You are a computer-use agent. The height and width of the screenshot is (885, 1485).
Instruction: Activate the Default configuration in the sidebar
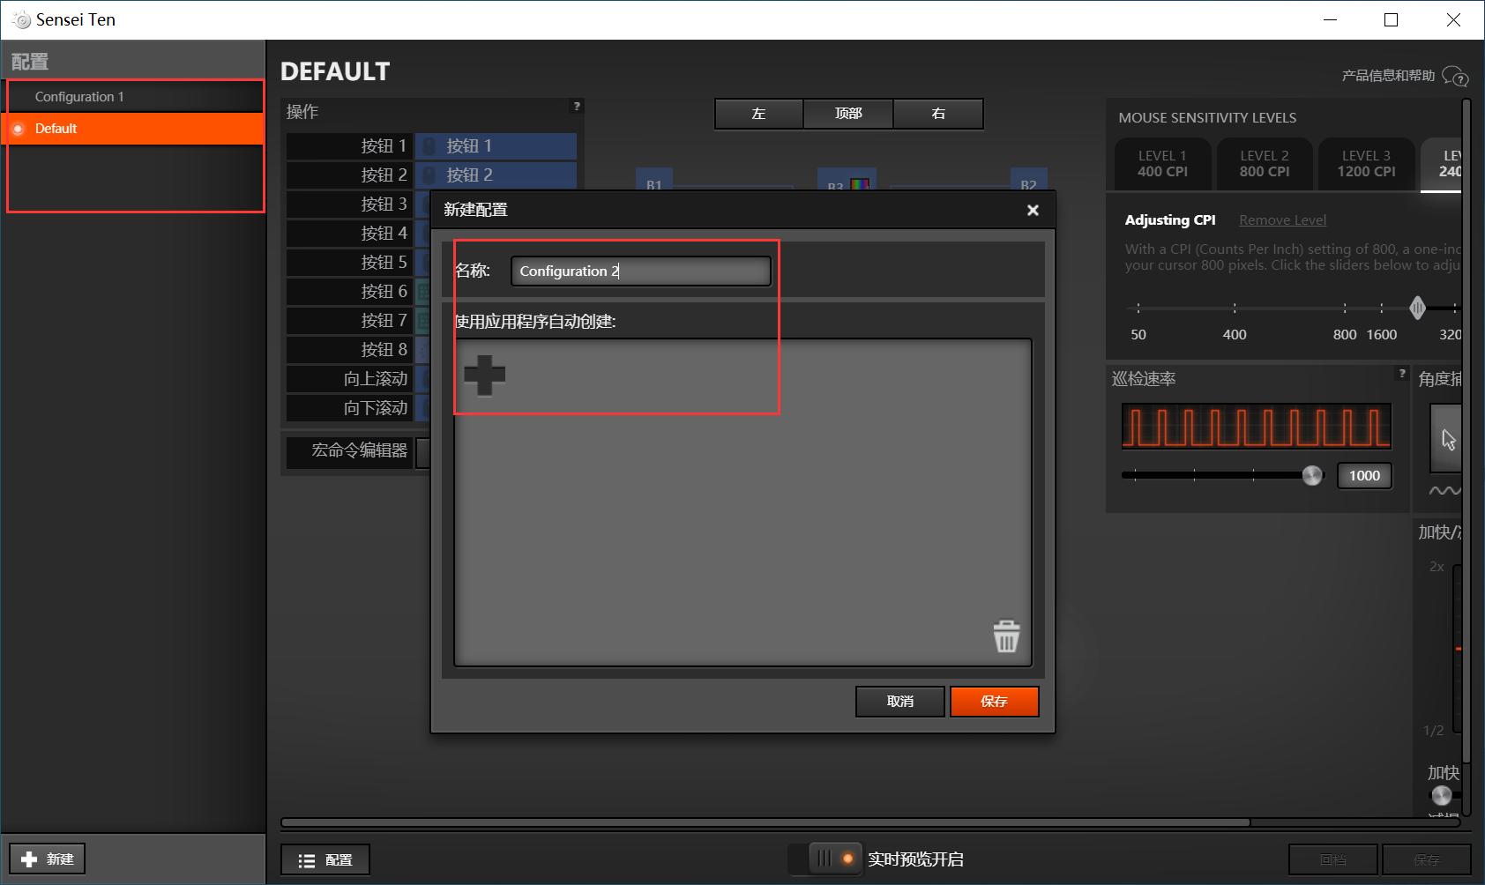[x=133, y=129]
